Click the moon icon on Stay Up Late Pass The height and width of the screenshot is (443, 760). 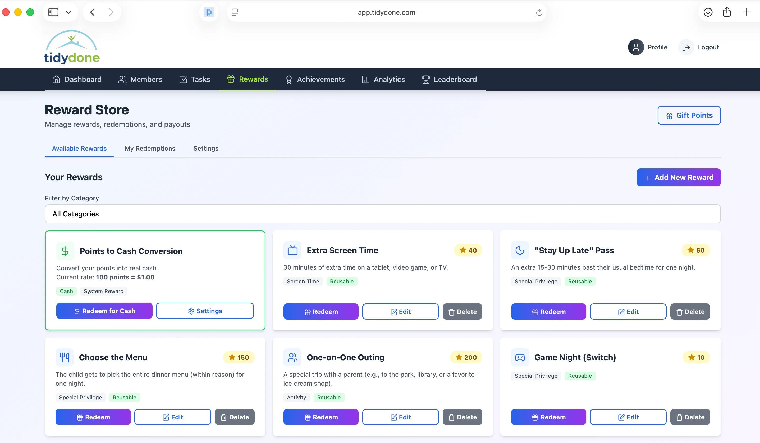[x=520, y=250]
